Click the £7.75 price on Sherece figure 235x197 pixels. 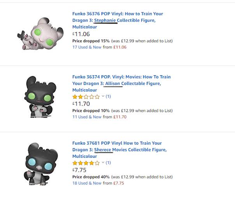coord(79,170)
